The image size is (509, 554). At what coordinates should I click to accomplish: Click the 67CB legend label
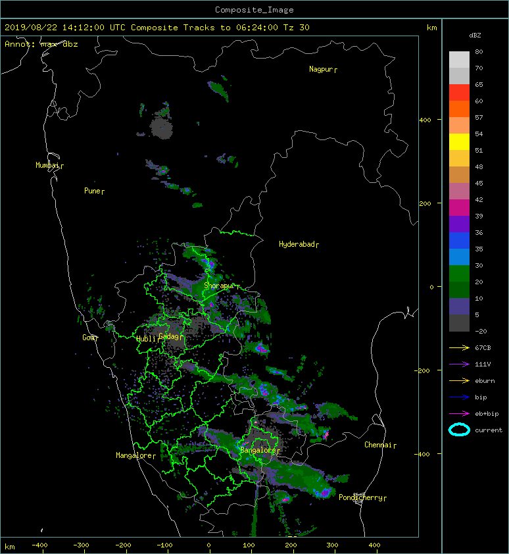click(x=483, y=347)
